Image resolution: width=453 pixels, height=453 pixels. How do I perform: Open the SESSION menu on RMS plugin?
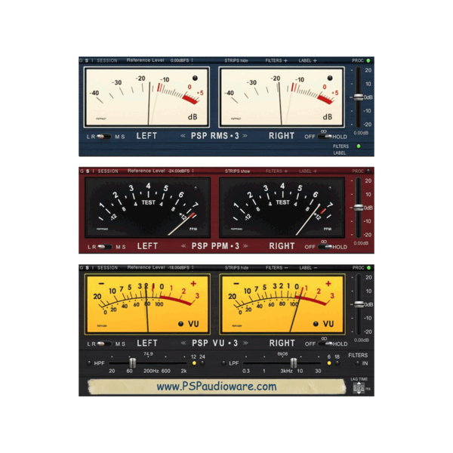[107, 60]
